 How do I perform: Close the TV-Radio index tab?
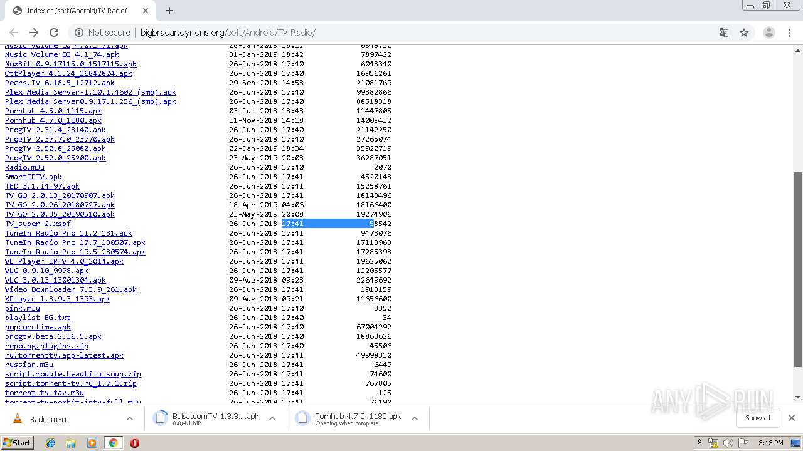pyautogui.click(x=146, y=11)
